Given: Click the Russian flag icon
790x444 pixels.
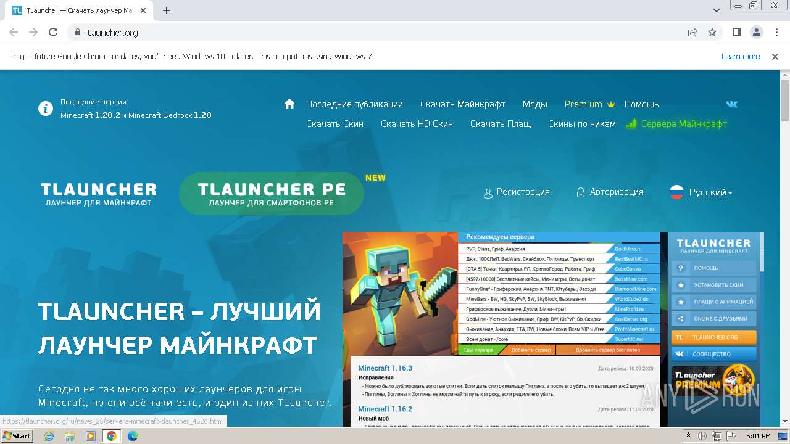Looking at the screenshot, I should coord(677,192).
